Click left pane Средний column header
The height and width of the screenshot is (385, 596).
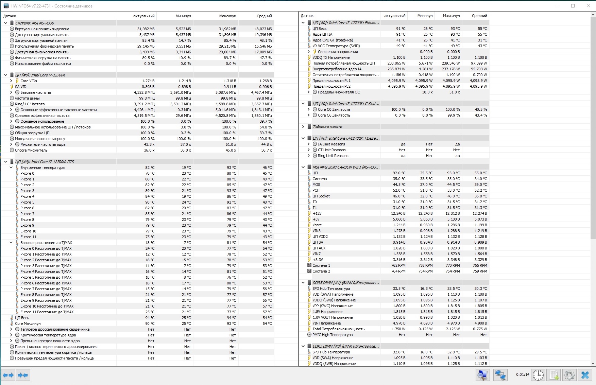[x=256, y=16]
